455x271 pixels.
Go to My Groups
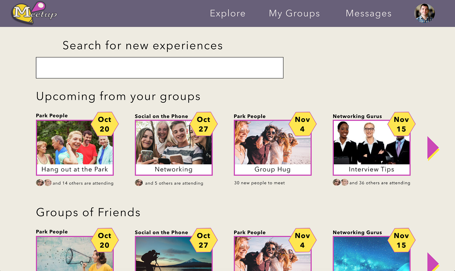[x=294, y=14]
